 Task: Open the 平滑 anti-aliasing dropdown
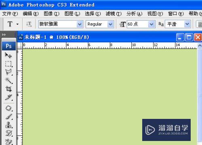pos(187,24)
